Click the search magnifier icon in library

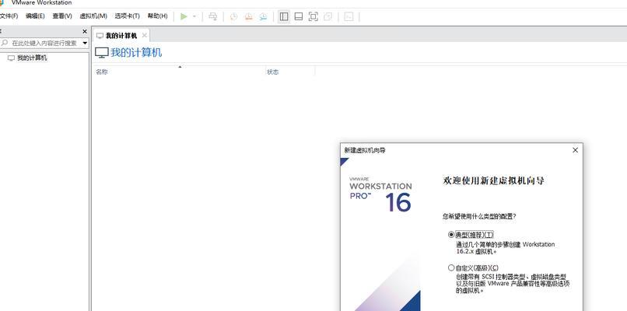(5, 42)
